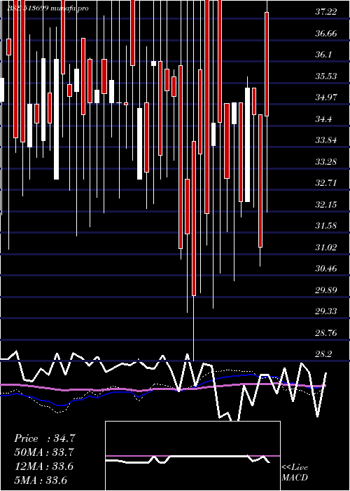The height and width of the screenshot is (491, 350).
Task: Click the 29.89 price axis label
Action: (326, 290)
